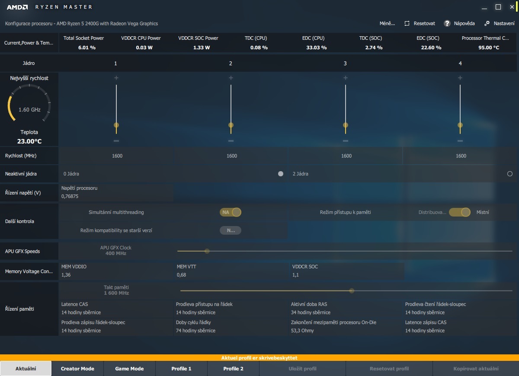Increase core 4 speed with plus icon
The width and height of the screenshot is (519, 376).
pyautogui.click(x=460, y=78)
